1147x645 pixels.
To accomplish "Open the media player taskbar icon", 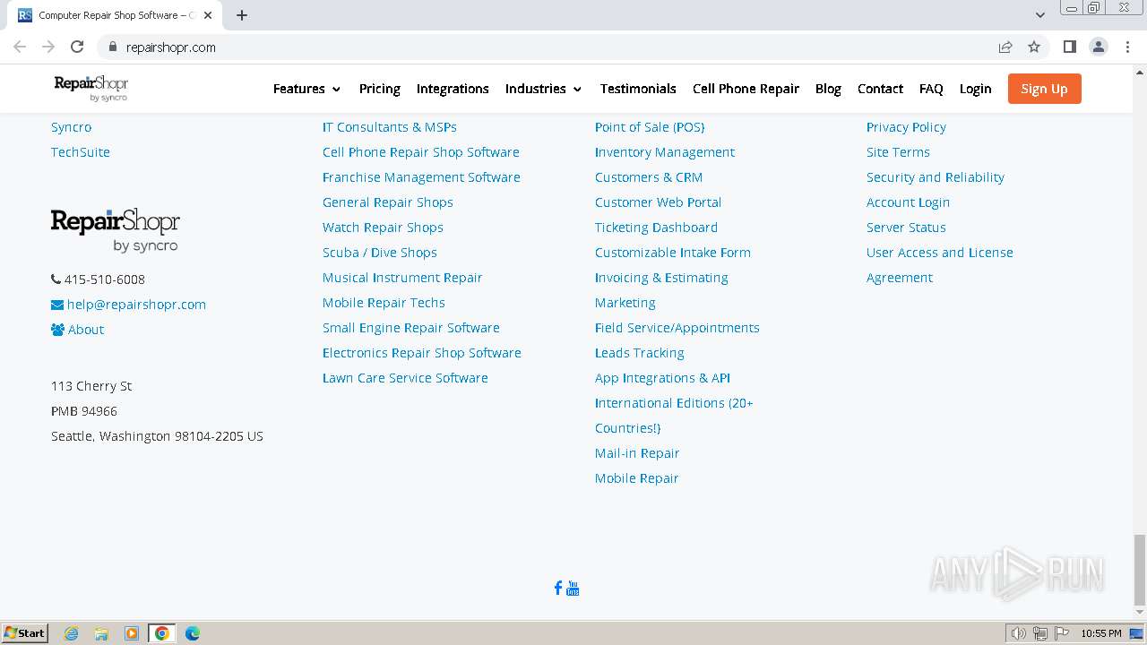I will coord(132,633).
